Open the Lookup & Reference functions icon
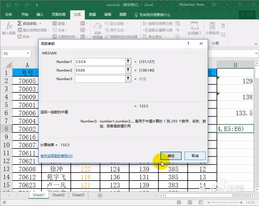This screenshot has height=206, width=259. click(x=84, y=24)
